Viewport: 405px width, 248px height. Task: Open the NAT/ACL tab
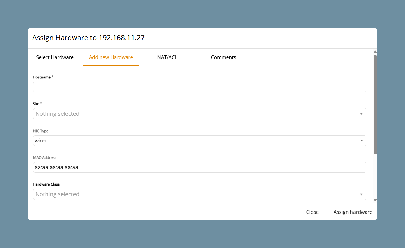point(167,57)
